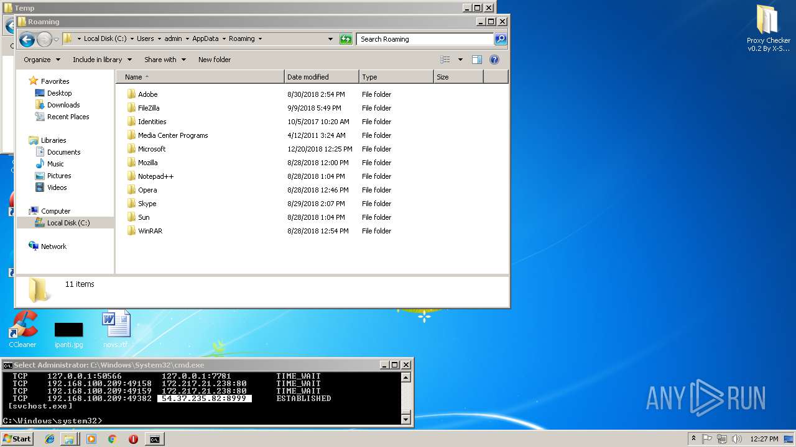Image resolution: width=796 pixels, height=447 pixels.
Task: Open the Share with dropdown
Action: [x=165, y=60]
